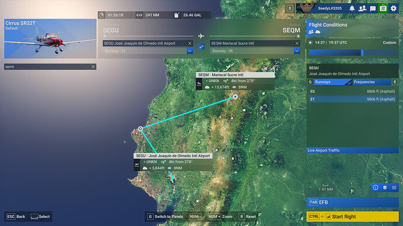Clear the SEQM arrival airport field
403x226 pixels.
[x=297, y=43]
